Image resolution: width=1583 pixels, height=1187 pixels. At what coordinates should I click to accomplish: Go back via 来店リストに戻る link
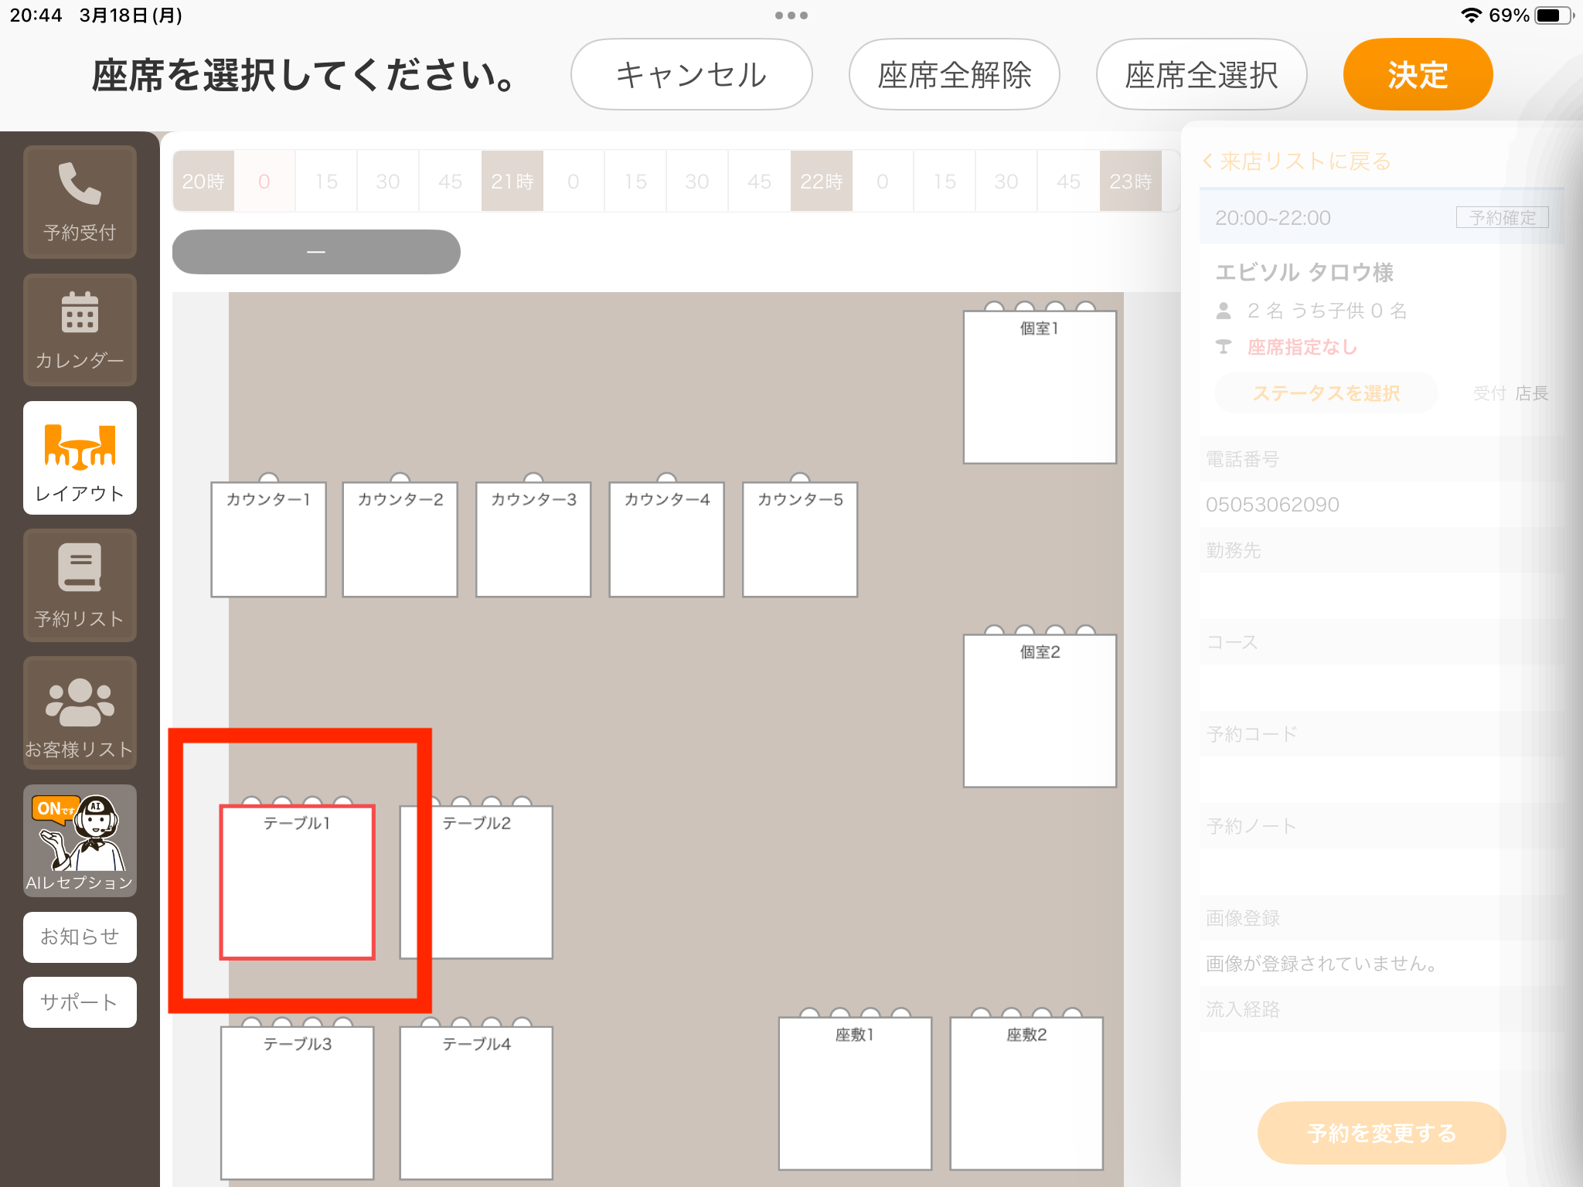[x=1297, y=162]
